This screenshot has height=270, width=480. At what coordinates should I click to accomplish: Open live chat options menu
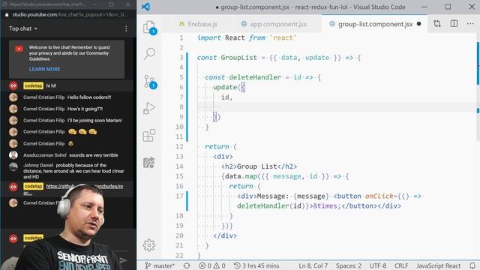[126, 28]
